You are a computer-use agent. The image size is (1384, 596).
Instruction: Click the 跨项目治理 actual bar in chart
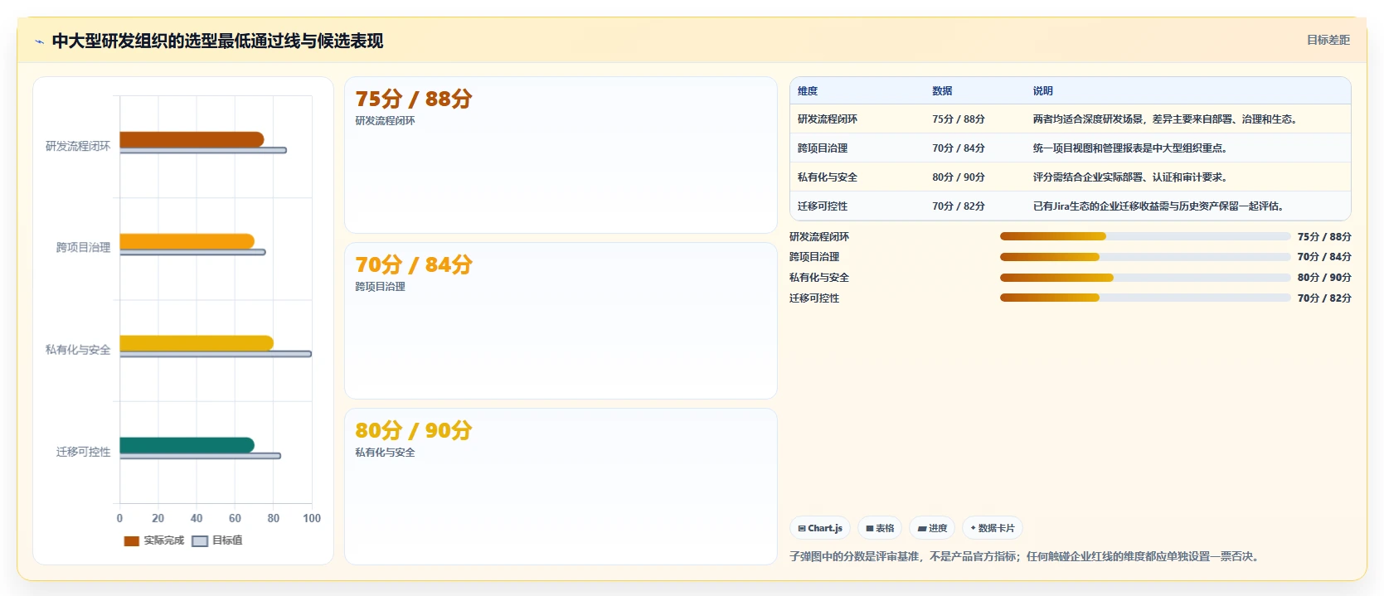(187, 241)
